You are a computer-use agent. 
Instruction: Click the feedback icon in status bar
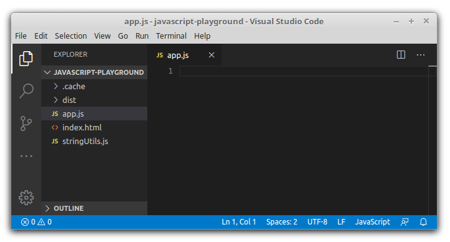(404, 222)
